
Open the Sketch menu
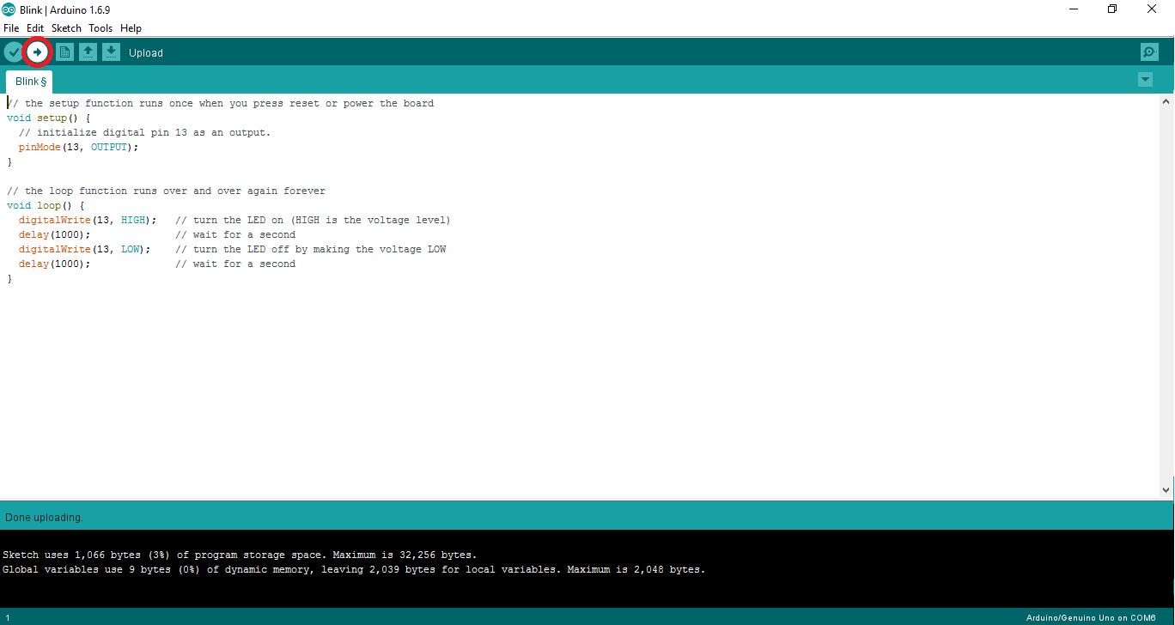click(x=66, y=27)
